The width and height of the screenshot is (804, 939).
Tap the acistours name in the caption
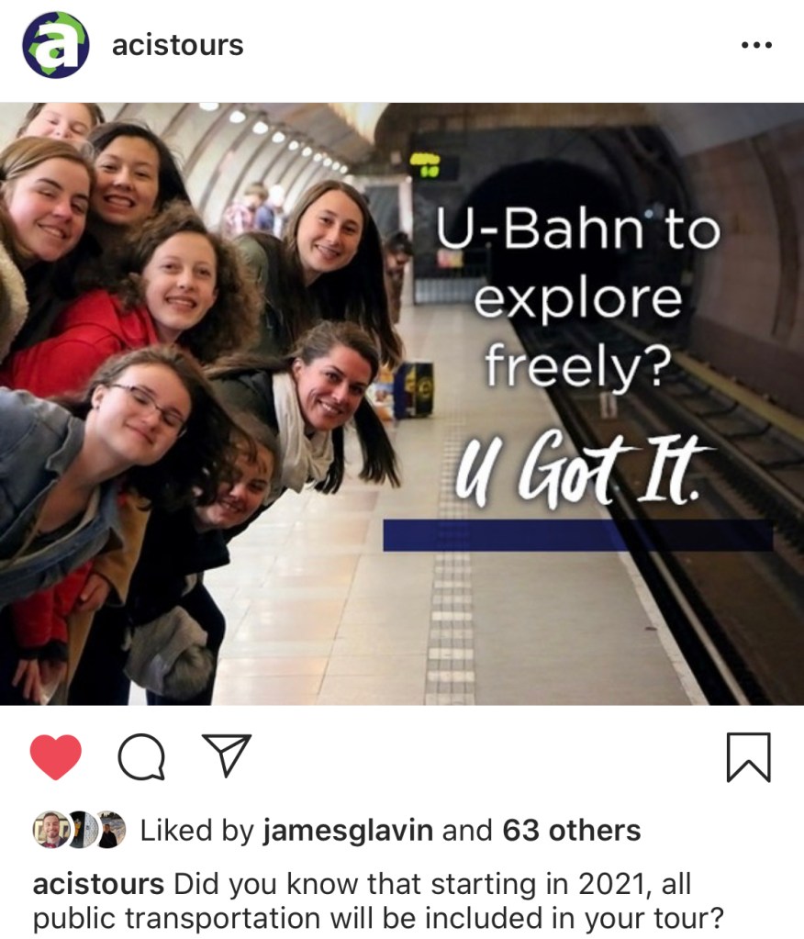point(98,884)
